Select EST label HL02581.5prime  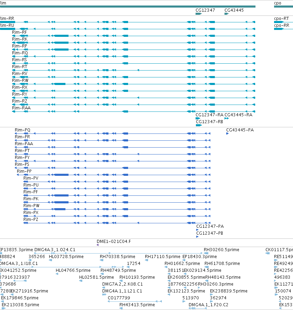pyautogui.click(x=96, y=277)
